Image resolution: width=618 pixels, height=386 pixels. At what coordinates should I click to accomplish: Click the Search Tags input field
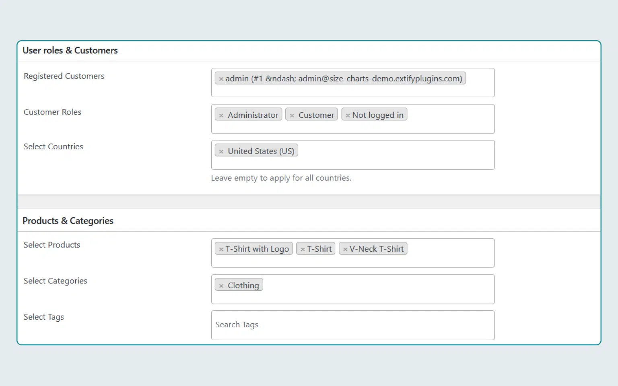tap(352, 325)
